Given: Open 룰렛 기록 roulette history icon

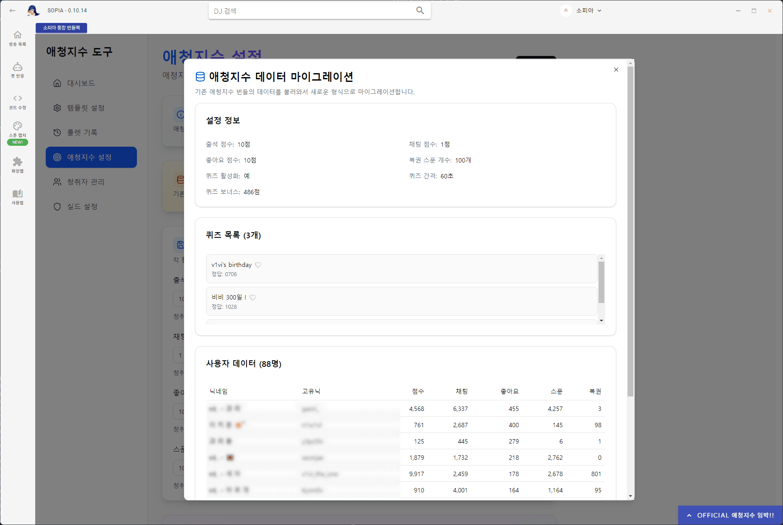Looking at the screenshot, I should (x=57, y=132).
